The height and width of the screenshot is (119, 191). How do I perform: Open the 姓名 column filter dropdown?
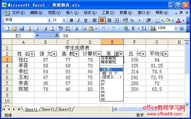(x=32, y=54)
